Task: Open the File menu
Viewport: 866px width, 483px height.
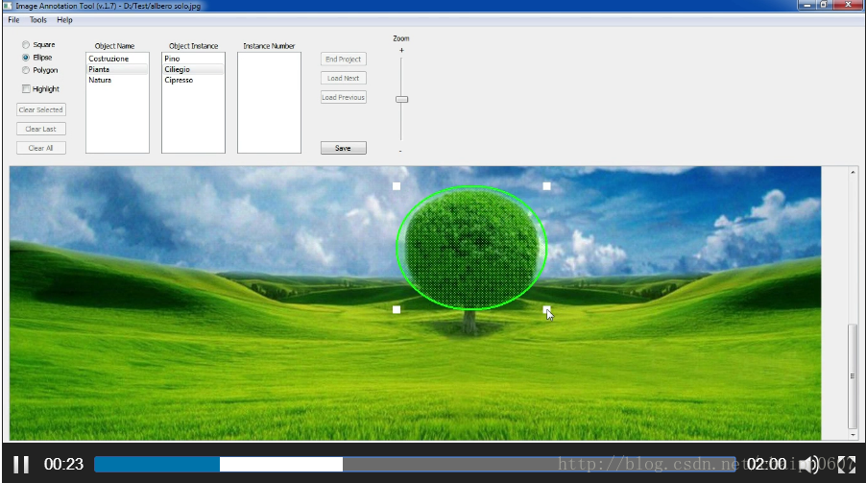Action: click(x=13, y=20)
